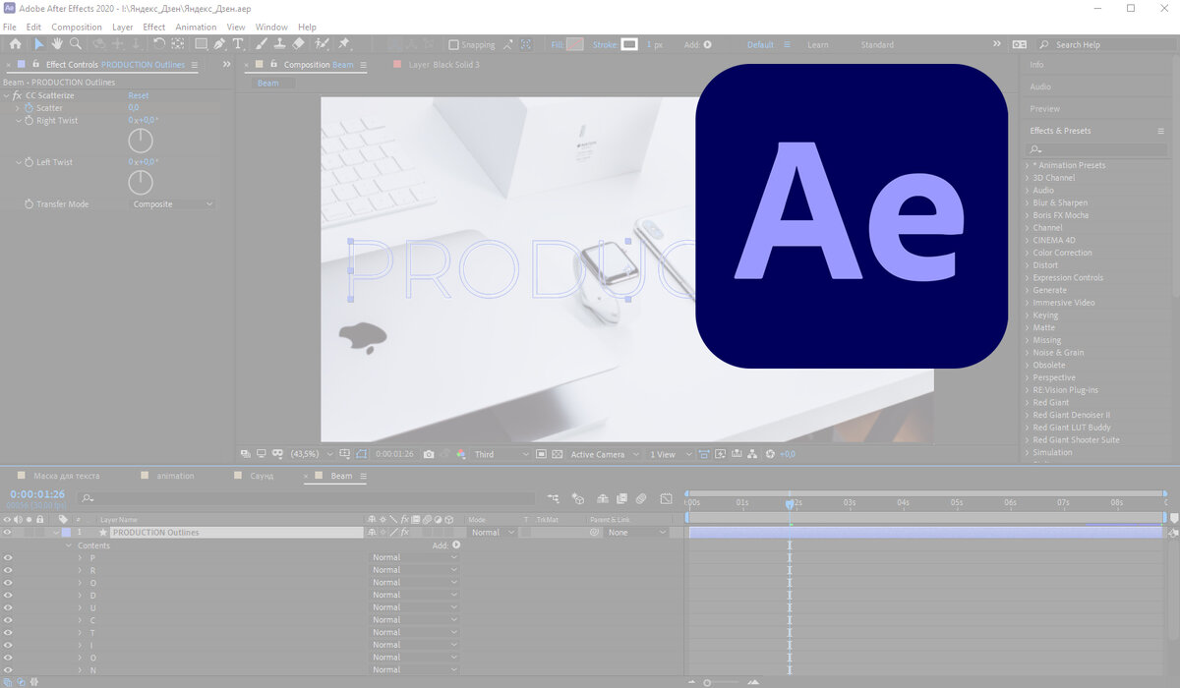Viewport: 1180px width, 688px height.
Task: Select the Eraser tool
Action: pyautogui.click(x=299, y=44)
